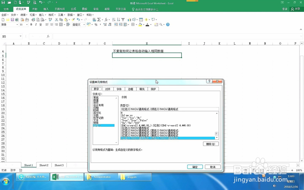Switch to Sheet2 worksheet tab
This screenshot has width=304, height=190.
[x=44, y=165]
